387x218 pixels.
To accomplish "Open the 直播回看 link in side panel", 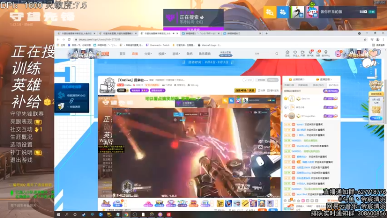I will point(324,79).
